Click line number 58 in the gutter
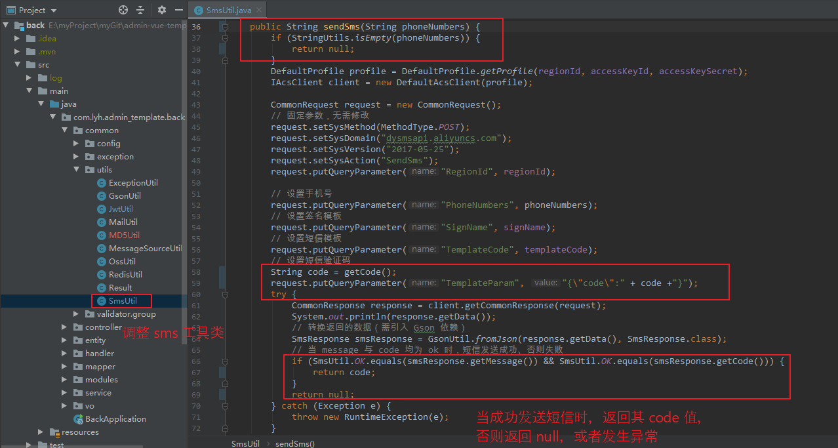The image size is (838, 448). pos(196,272)
